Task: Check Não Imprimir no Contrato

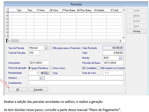Action: (99, 68)
